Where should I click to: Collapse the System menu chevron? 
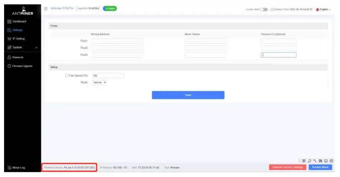pyautogui.click(x=36, y=48)
